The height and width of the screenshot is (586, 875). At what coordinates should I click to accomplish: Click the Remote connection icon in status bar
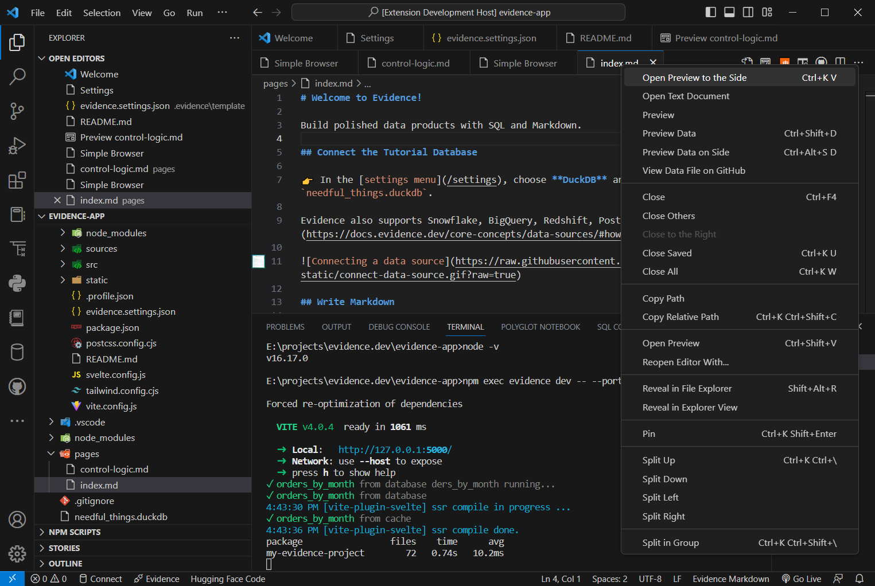pos(11,579)
